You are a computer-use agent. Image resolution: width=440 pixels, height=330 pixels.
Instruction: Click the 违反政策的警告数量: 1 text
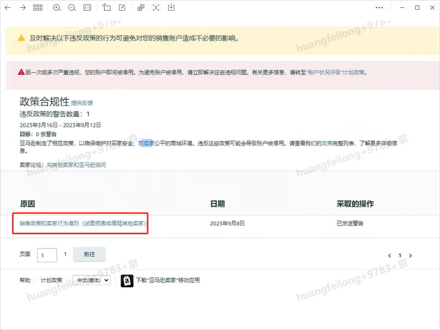(x=55, y=114)
